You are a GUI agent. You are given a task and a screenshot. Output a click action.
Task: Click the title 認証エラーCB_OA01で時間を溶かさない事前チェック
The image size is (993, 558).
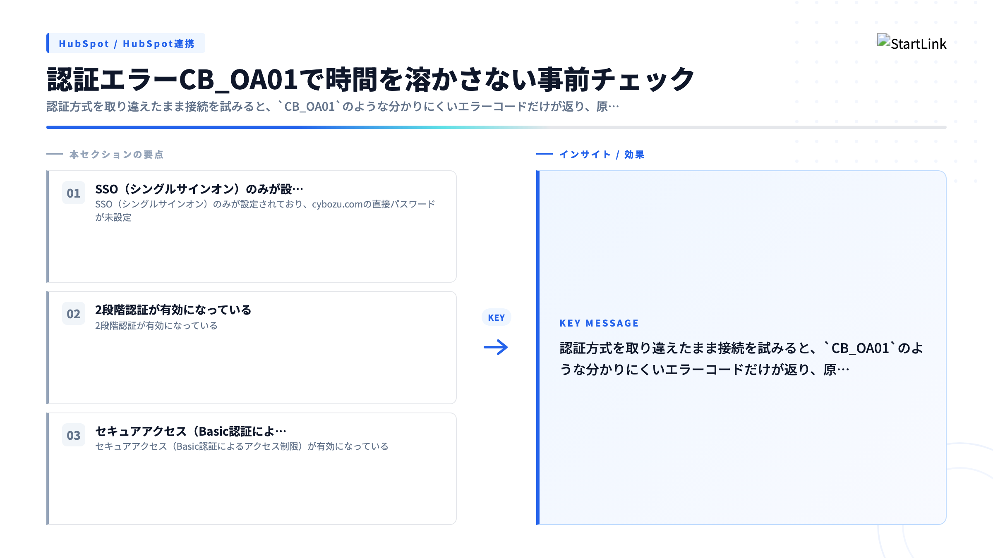tap(371, 79)
